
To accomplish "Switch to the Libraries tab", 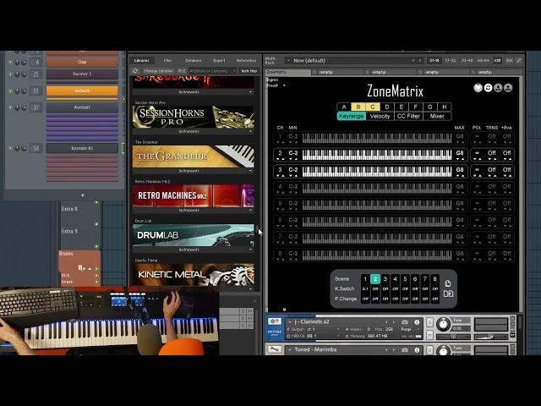I will point(141,60).
